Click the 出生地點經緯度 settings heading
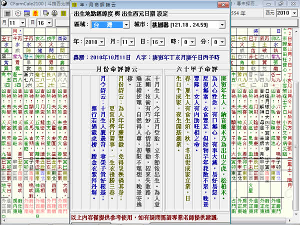Screen dimensions: 300x225 point(121,14)
